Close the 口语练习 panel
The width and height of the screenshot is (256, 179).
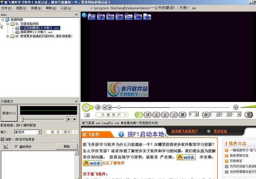pyautogui.click(x=76, y=101)
